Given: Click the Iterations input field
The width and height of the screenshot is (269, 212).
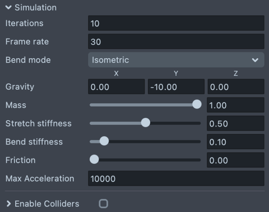Looking at the screenshot, I should point(176,23).
